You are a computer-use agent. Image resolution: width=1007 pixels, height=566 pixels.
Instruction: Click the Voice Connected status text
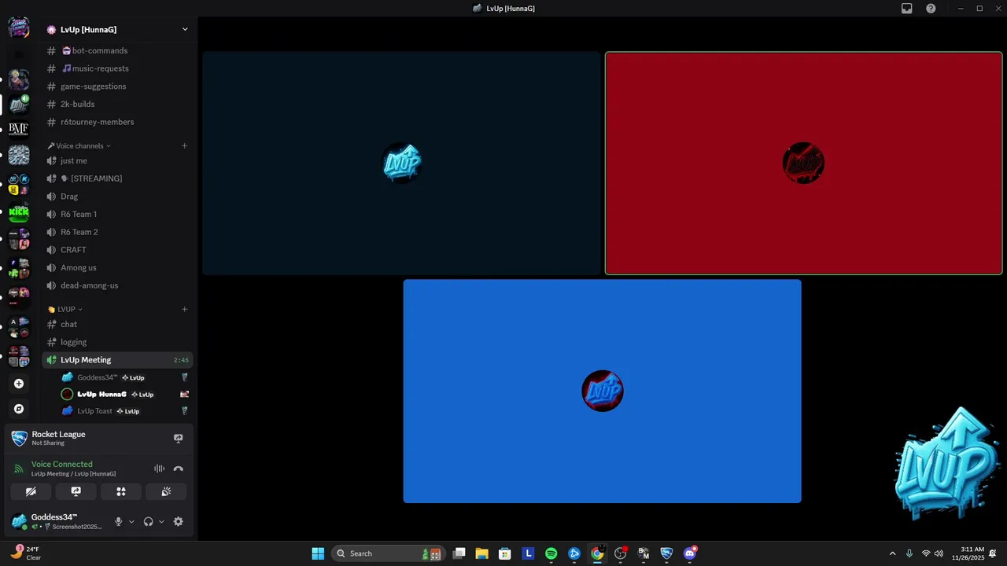point(62,464)
